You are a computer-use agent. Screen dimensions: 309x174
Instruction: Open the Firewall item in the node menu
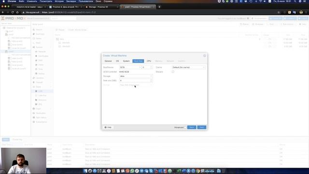click(x=42, y=82)
